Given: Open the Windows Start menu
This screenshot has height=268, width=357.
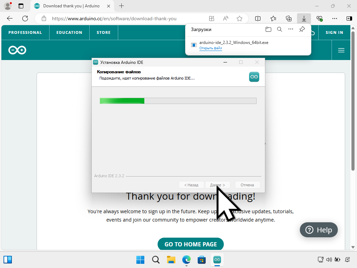Looking at the screenshot, I should point(140,260).
